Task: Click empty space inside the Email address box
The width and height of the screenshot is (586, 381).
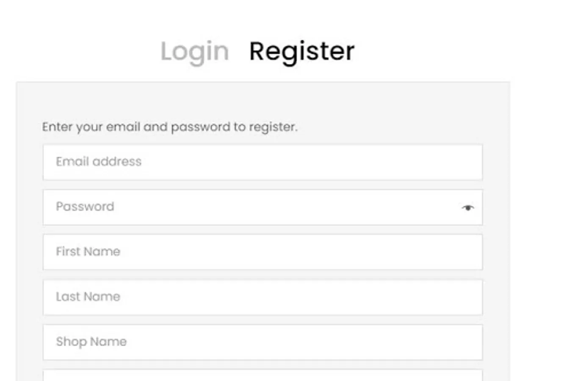Action: coord(318,162)
